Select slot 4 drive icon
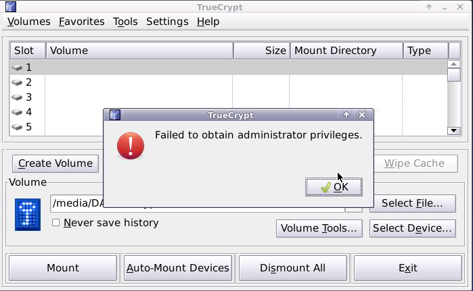Screen dimensions: 473x291 coord(17,112)
